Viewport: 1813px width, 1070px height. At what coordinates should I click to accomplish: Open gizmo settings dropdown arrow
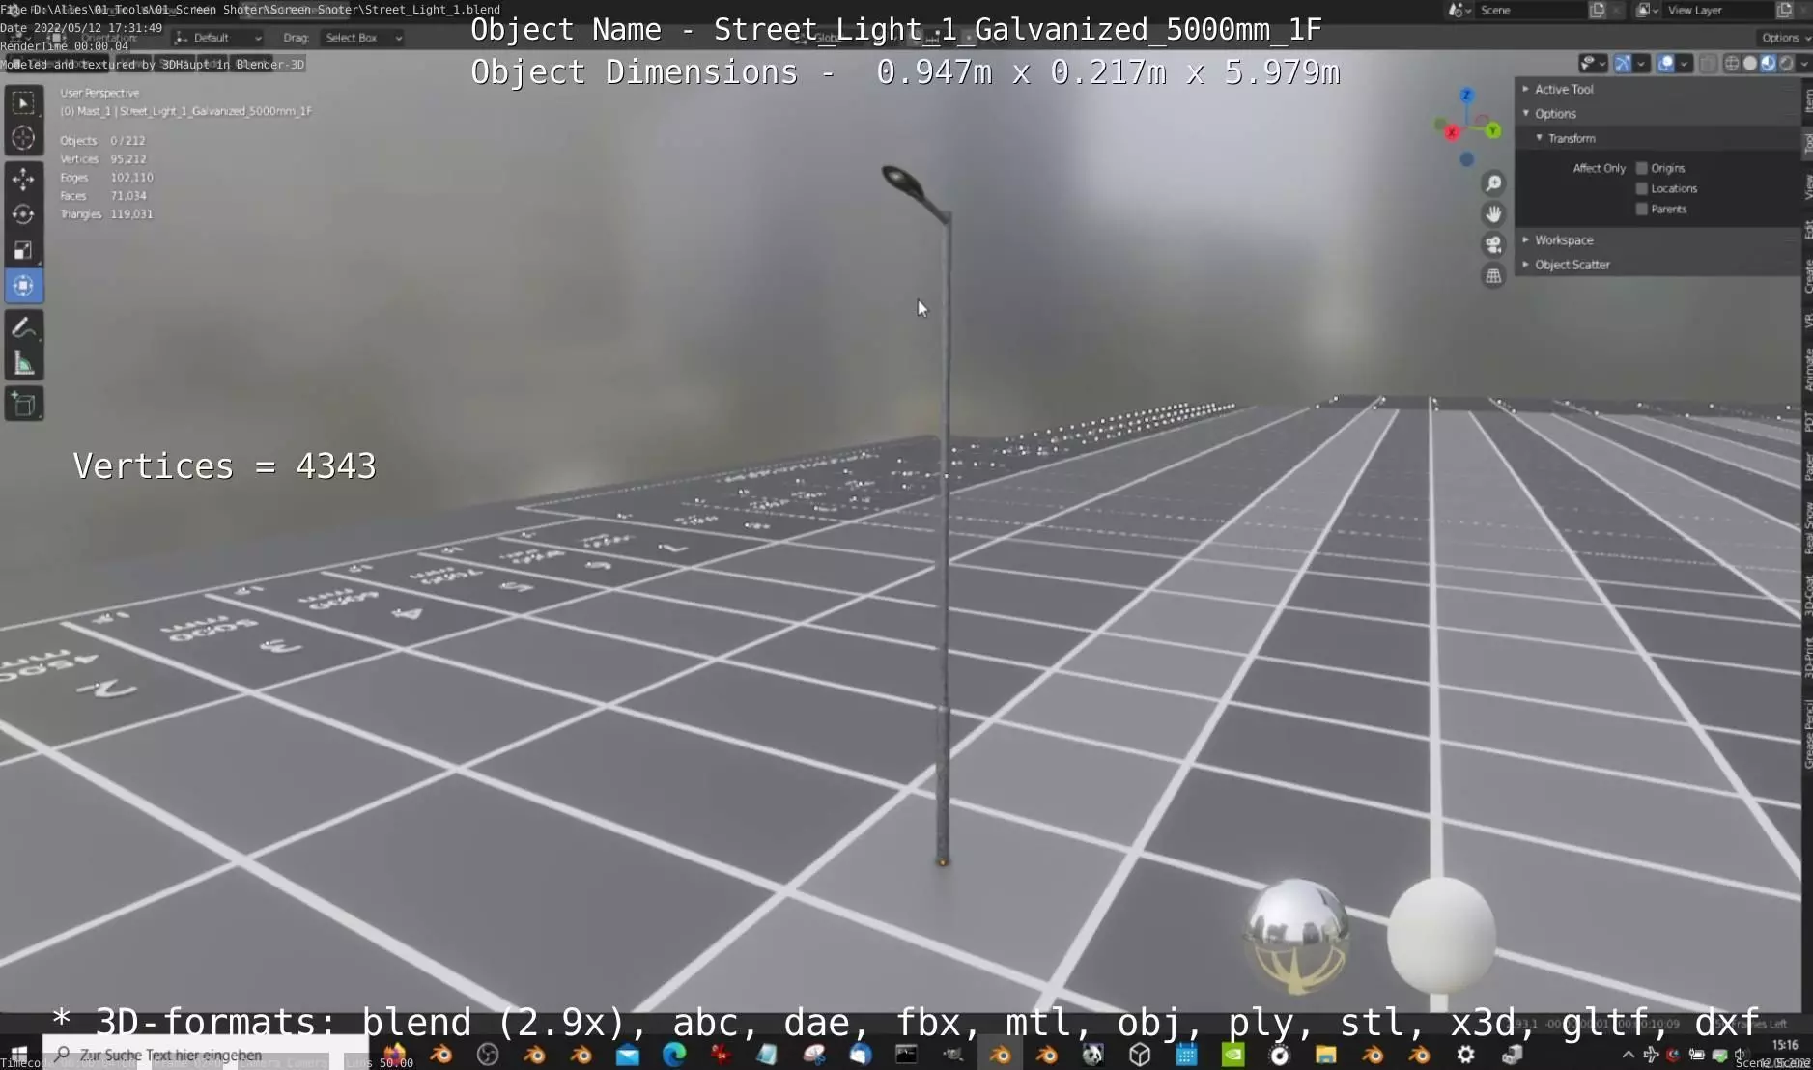coord(1640,64)
